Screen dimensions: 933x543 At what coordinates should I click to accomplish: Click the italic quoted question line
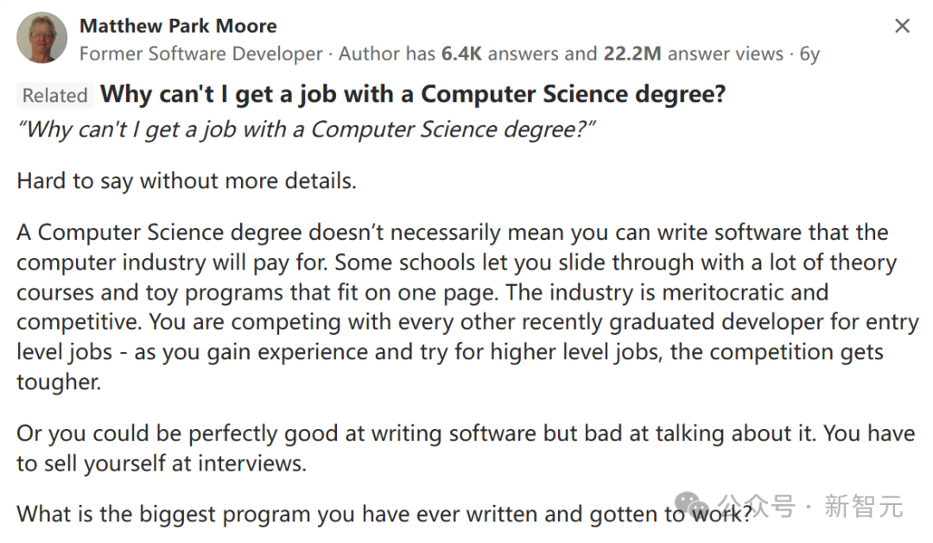click(307, 129)
